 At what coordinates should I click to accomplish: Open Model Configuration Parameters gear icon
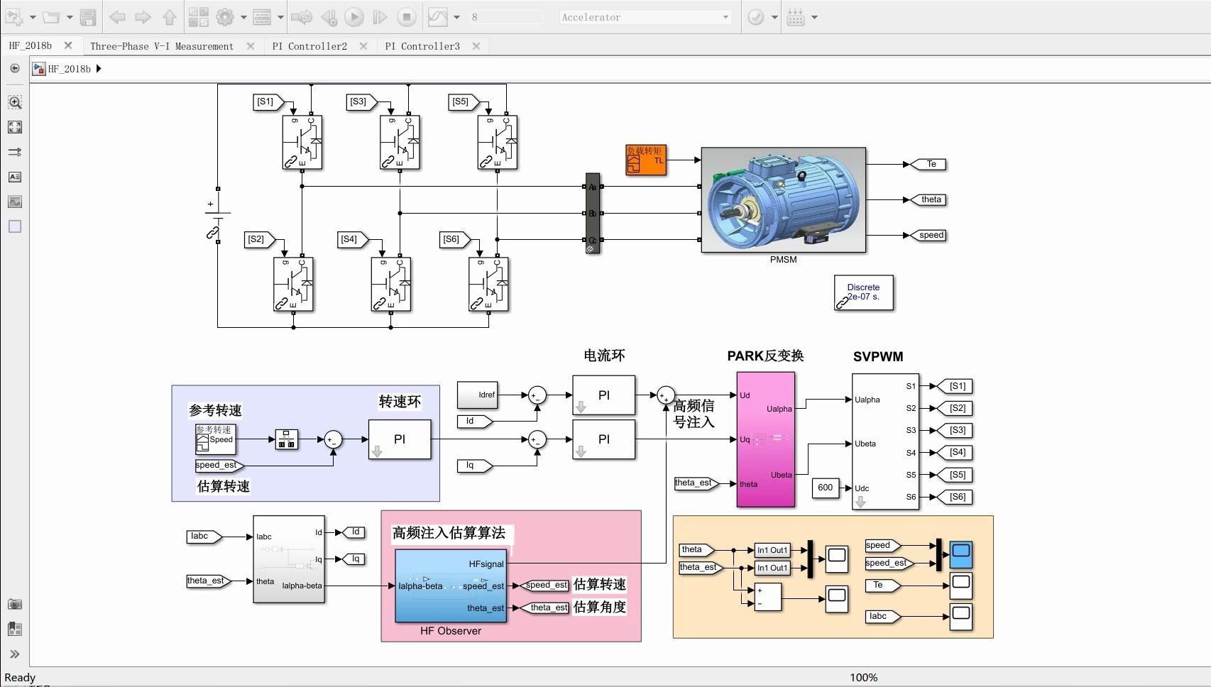tap(224, 17)
